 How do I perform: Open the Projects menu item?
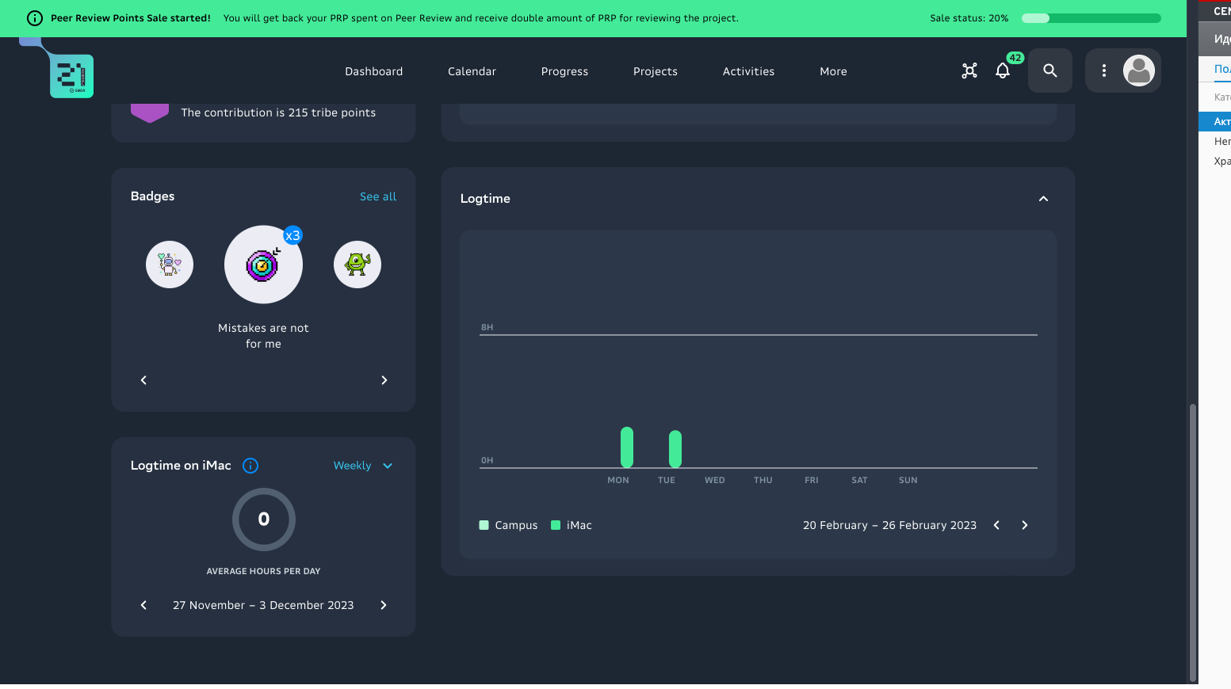click(656, 71)
